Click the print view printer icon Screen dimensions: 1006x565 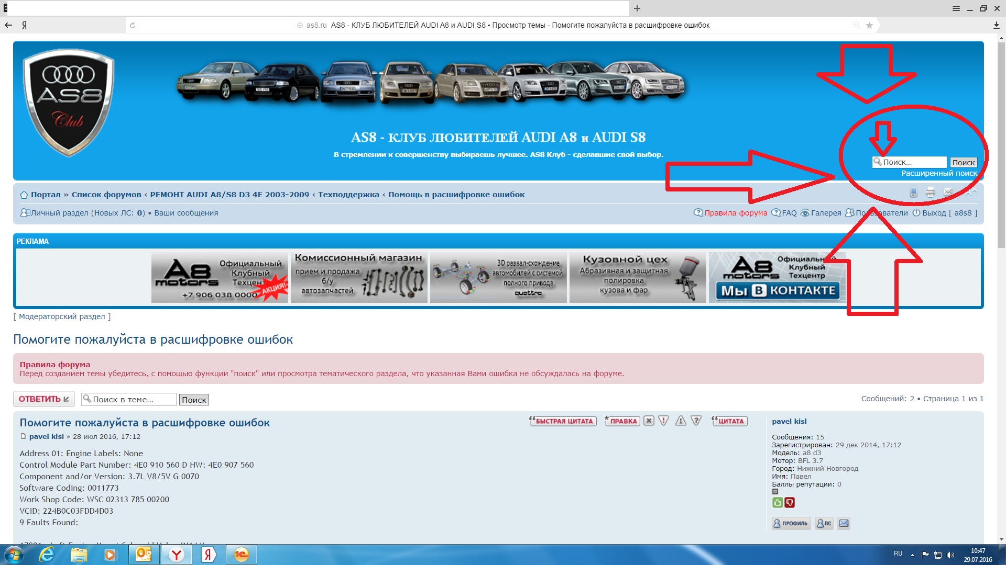(x=930, y=193)
